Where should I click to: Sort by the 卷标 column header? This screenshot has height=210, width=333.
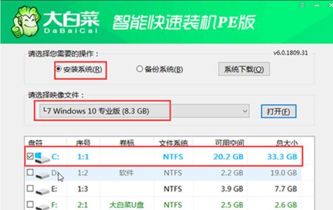click(x=127, y=143)
